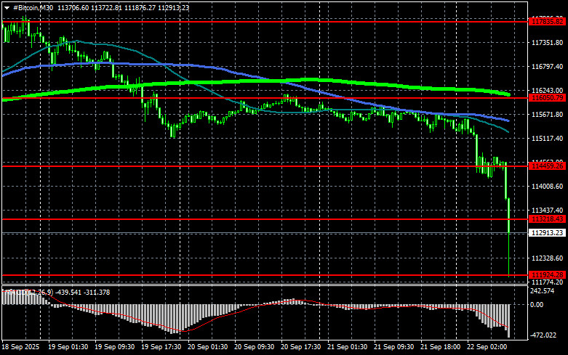Click price axis value 114008.60
The image size is (568, 355).
coord(548,186)
